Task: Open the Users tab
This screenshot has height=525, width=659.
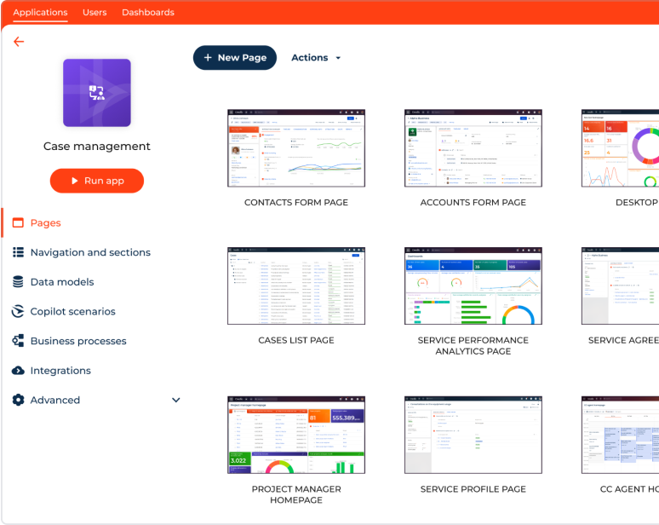Action: (x=95, y=12)
